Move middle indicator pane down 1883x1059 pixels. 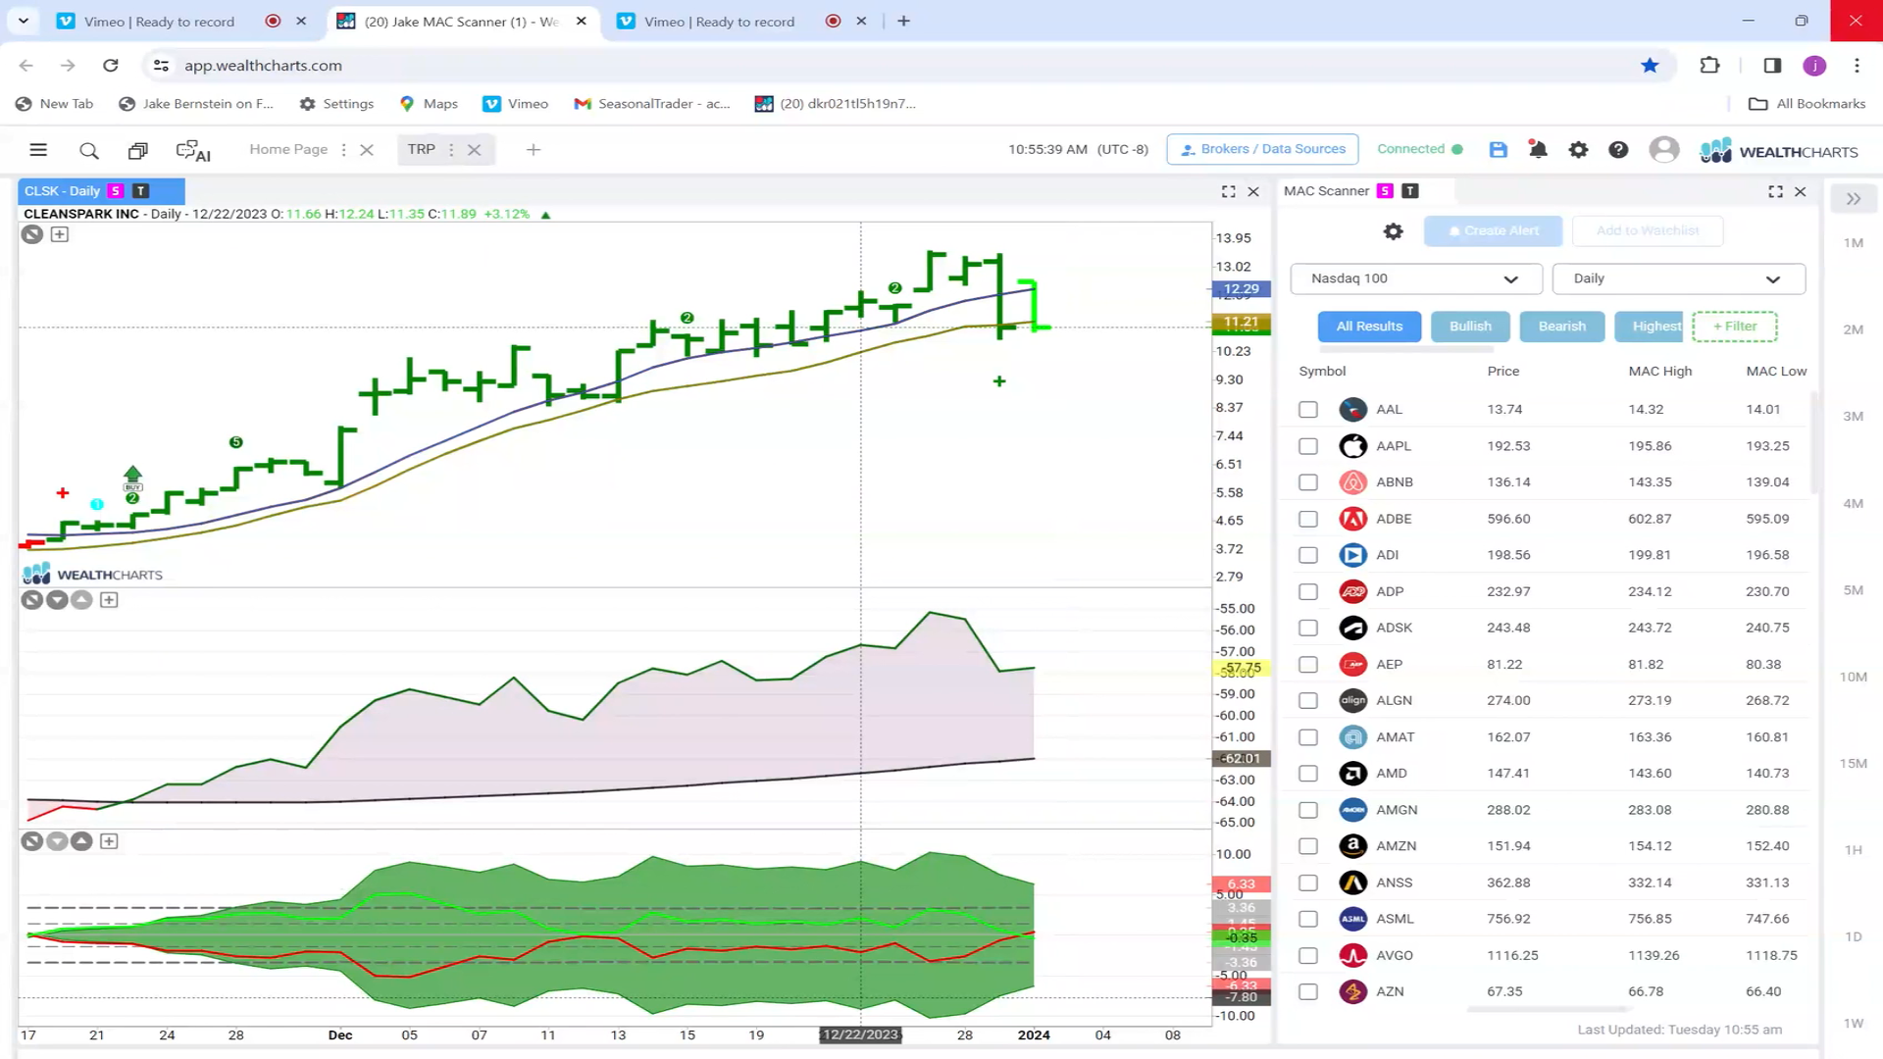tap(57, 600)
